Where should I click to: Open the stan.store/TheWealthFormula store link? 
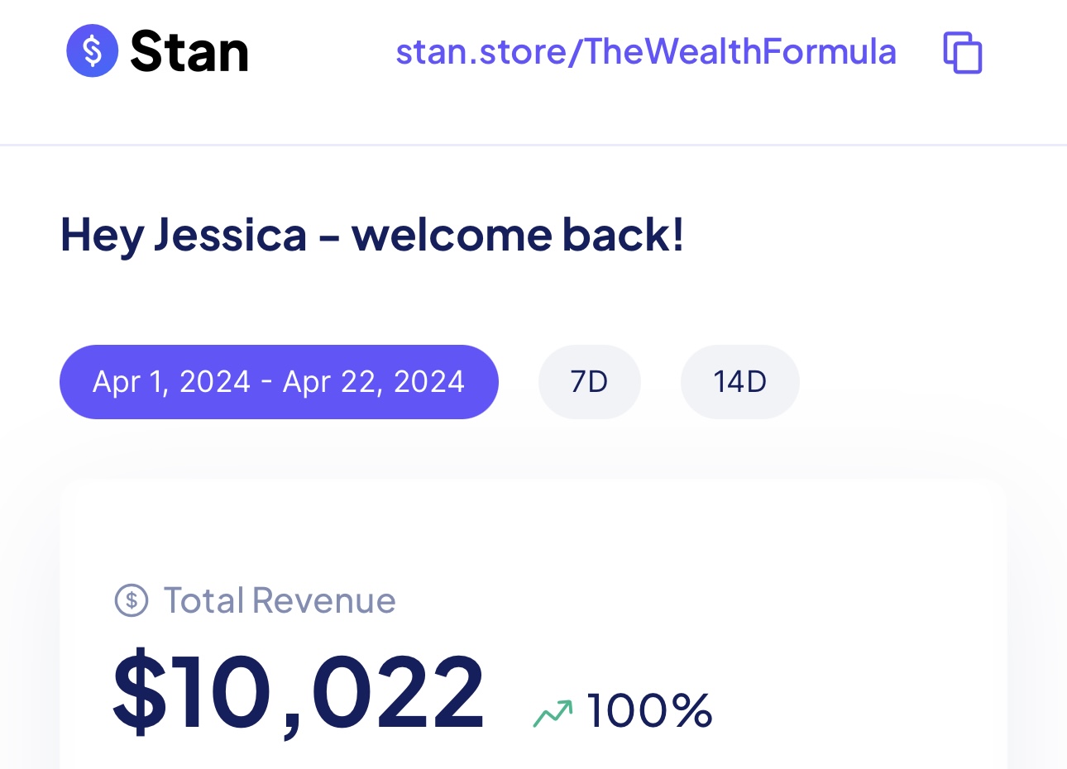(645, 52)
